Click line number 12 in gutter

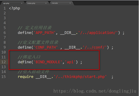click(x=4, y=62)
